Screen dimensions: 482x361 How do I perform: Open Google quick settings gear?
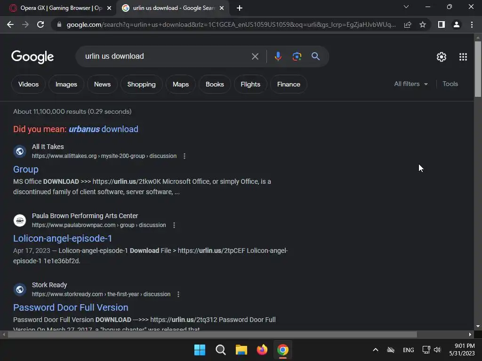[442, 57]
